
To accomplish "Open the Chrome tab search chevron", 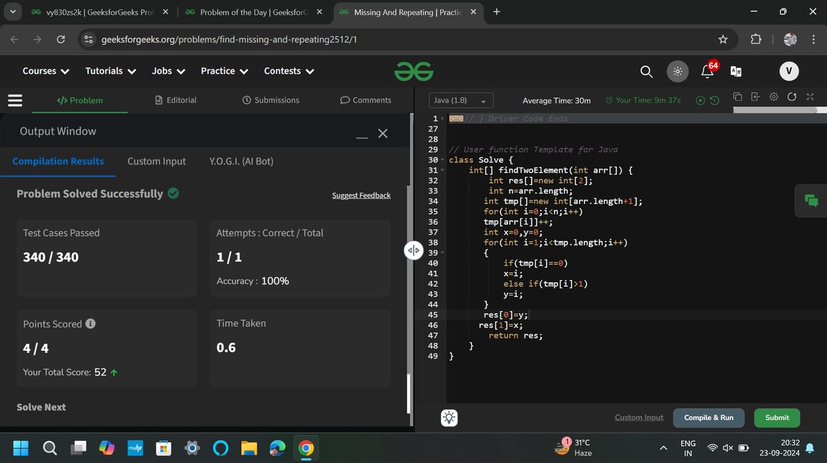I will [x=14, y=12].
